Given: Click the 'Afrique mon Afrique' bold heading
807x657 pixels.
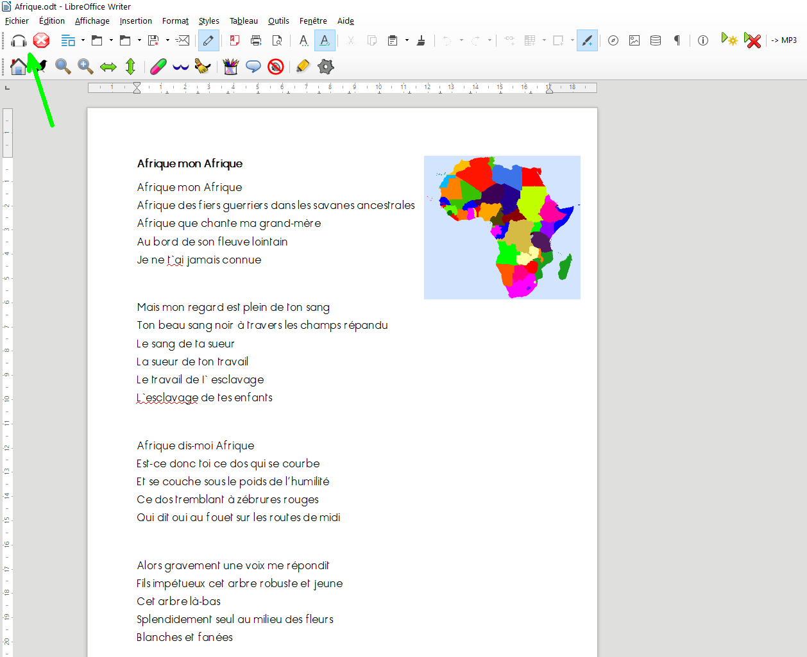Looking at the screenshot, I should pyautogui.click(x=190, y=163).
